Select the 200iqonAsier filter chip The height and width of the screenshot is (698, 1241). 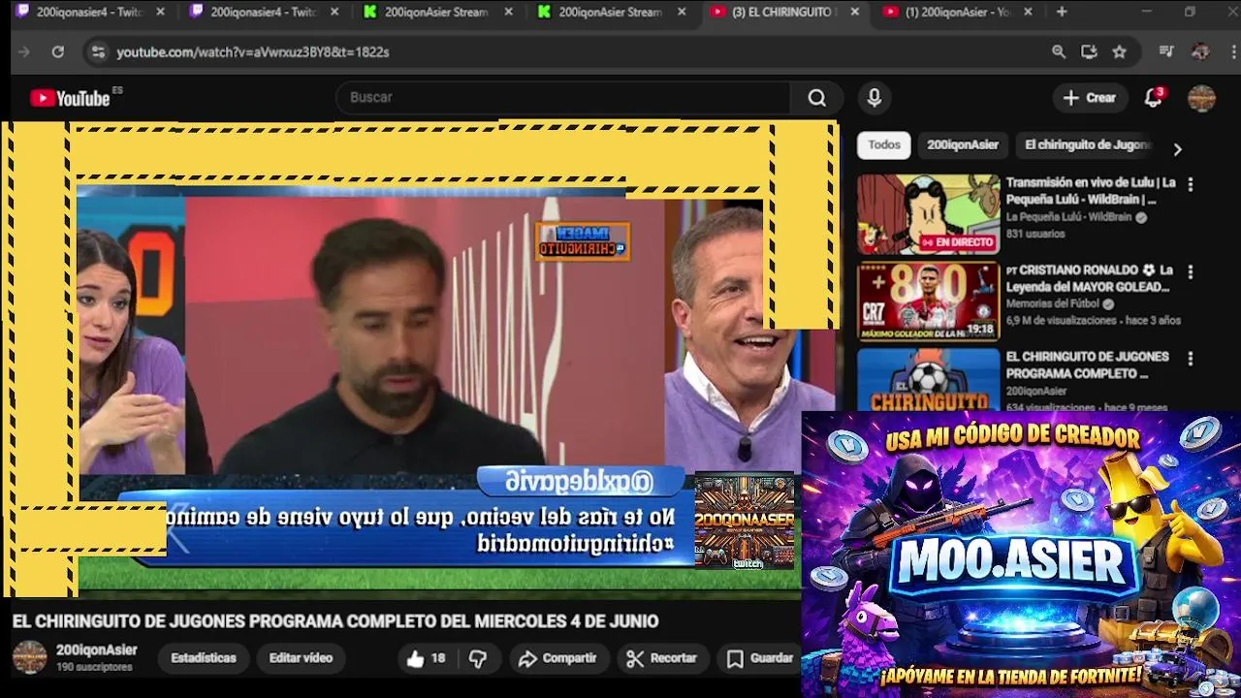coord(963,144)
